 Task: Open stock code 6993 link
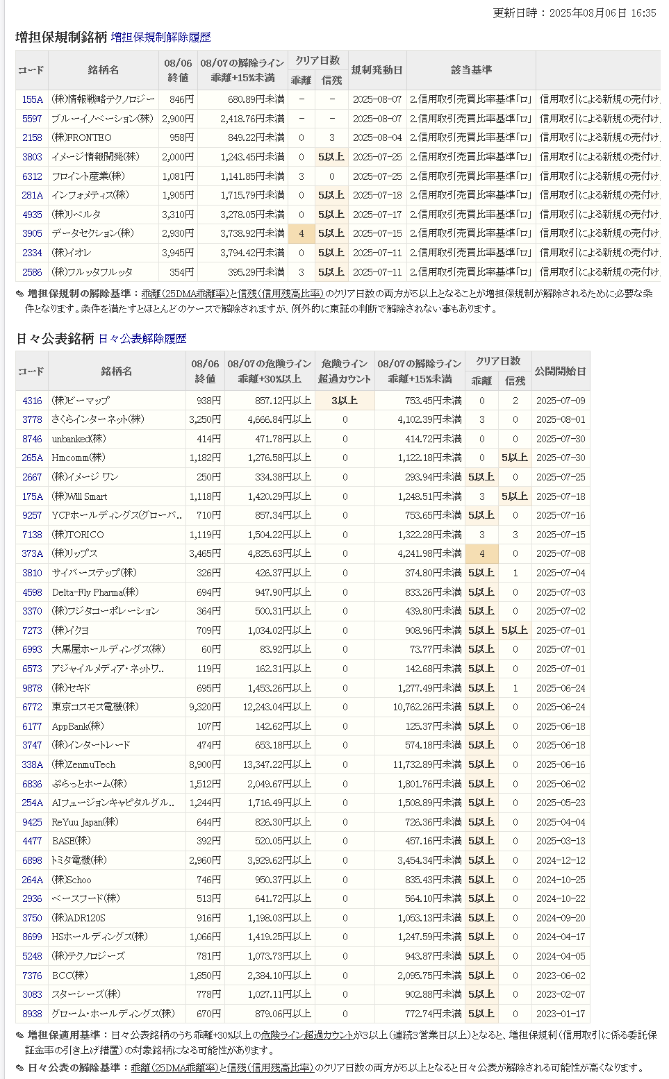coord(32,649)
